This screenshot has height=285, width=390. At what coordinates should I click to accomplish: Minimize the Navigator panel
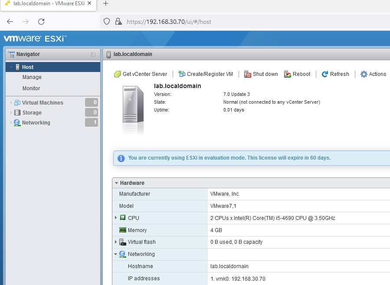point(93,54)
